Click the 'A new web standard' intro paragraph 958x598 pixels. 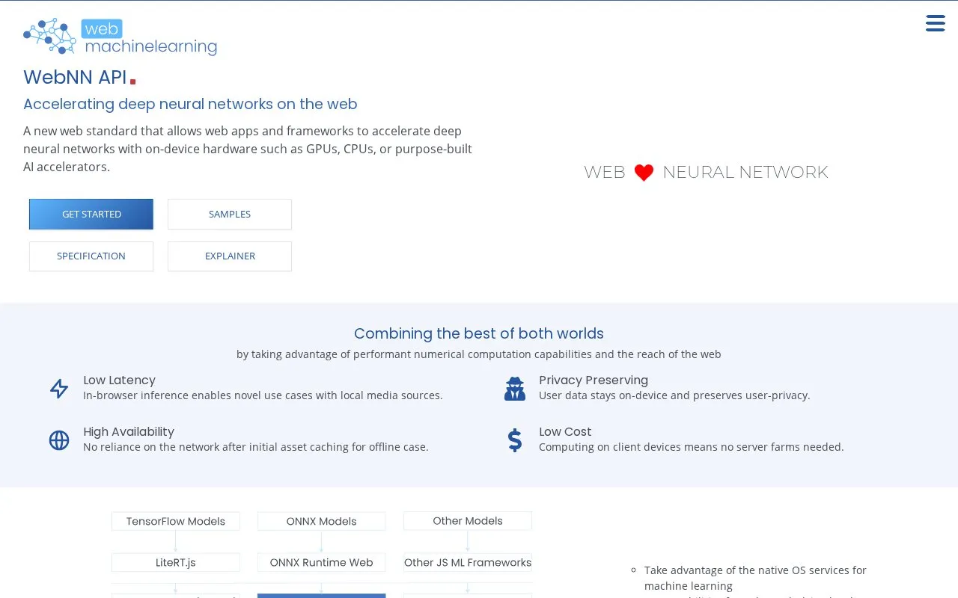point(248,149)
